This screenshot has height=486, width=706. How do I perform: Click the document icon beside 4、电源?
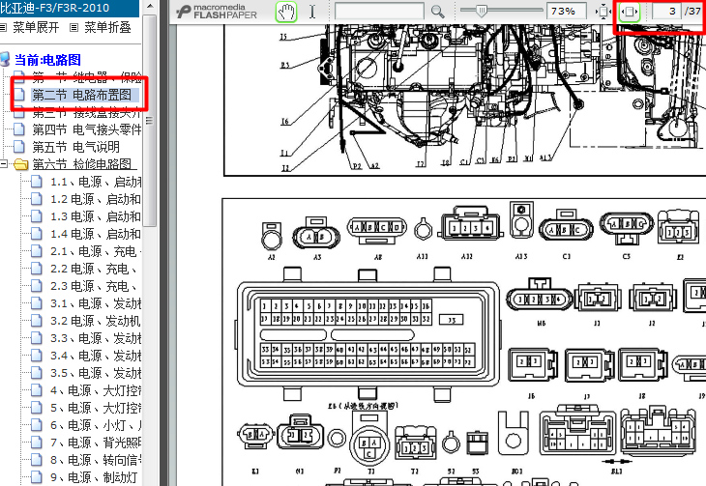(x=37, y=390)
